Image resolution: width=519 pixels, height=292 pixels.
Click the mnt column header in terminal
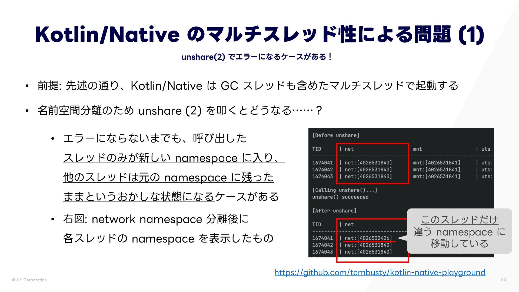coord(417,149)
